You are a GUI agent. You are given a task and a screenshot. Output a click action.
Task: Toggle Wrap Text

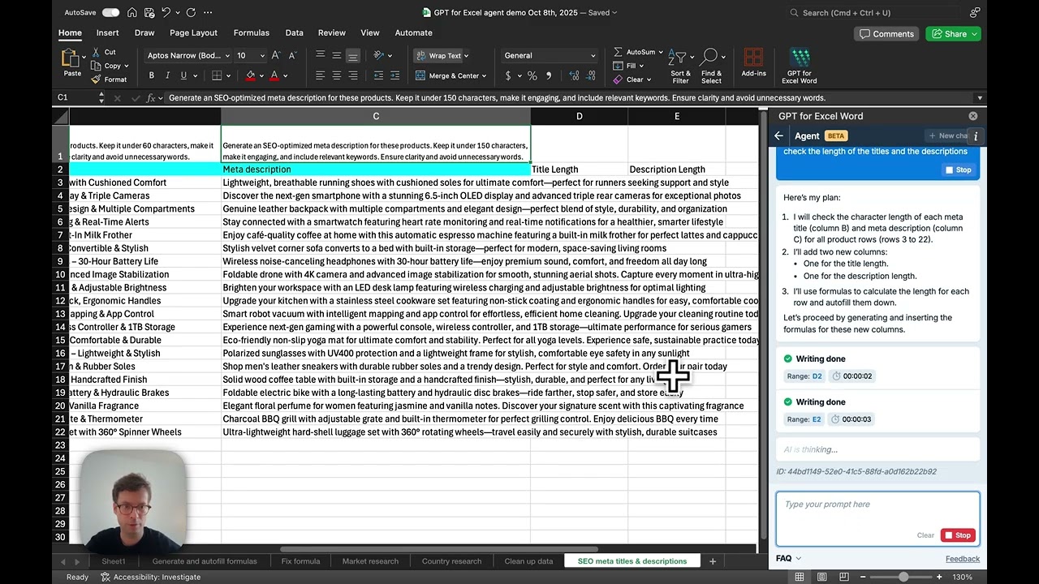click(x=442, y=55)
